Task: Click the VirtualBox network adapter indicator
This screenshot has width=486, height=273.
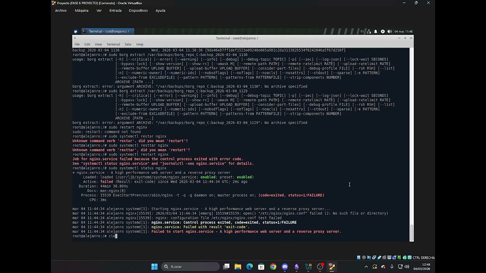Action: (x=374, y=257)
